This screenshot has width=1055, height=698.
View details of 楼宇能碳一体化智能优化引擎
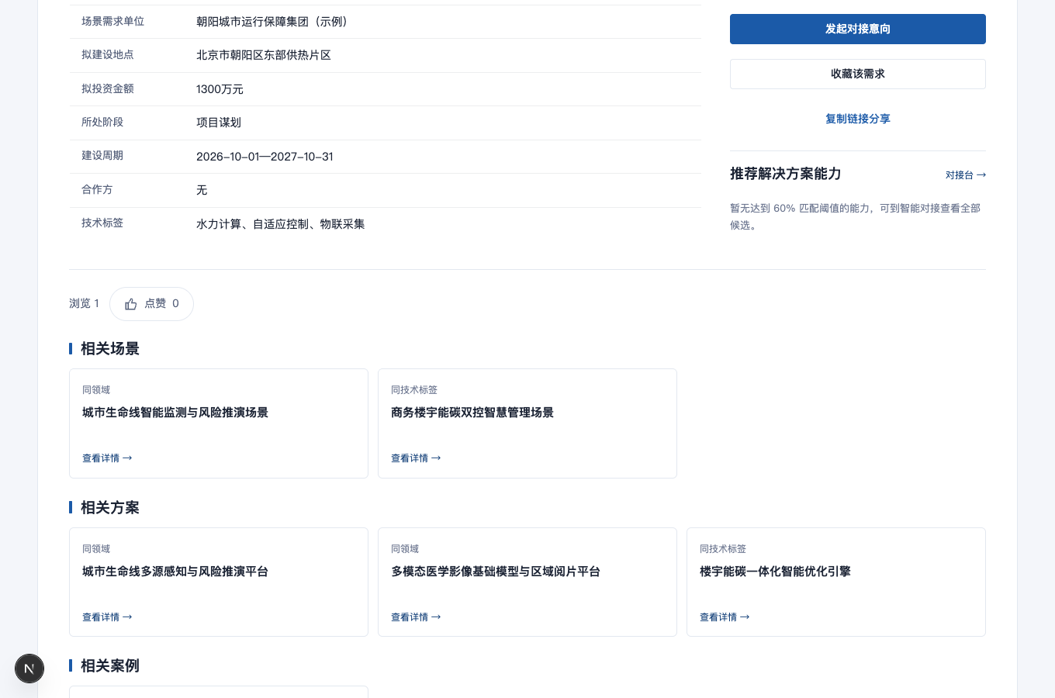(725, 617)
